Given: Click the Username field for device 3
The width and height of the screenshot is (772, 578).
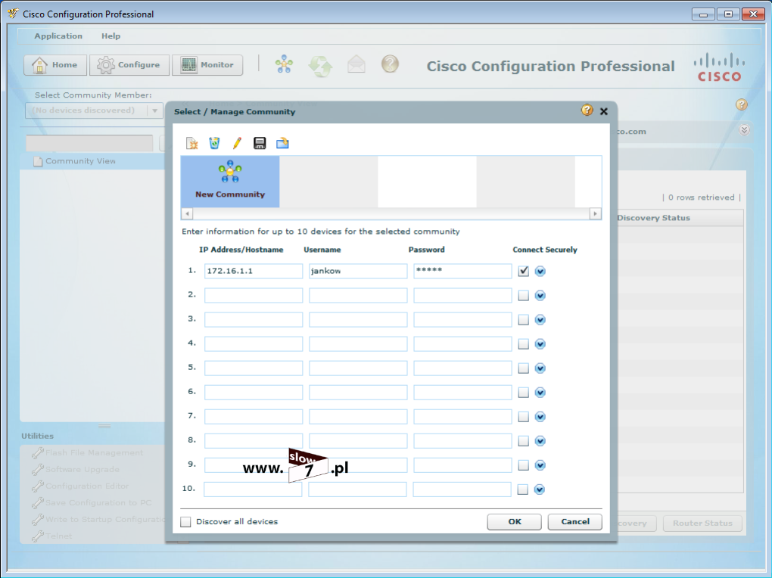Looking at the screenshot, I should [x=358, y=319].
